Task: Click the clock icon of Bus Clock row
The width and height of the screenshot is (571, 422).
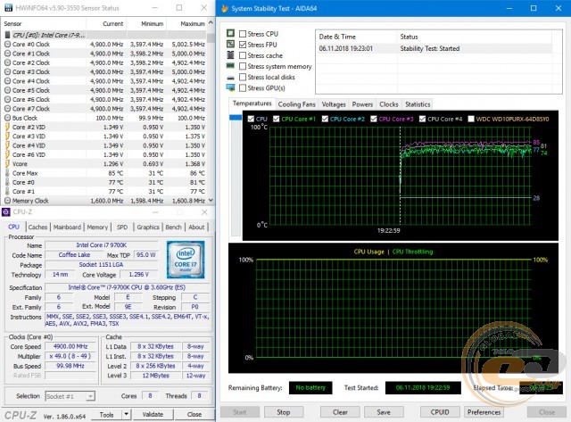Action: tap(7, 118)
